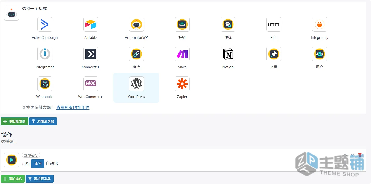Choose the highlighted WordPress integration icon
This screenshot has width=371, height=184.
tap(136, 84)
